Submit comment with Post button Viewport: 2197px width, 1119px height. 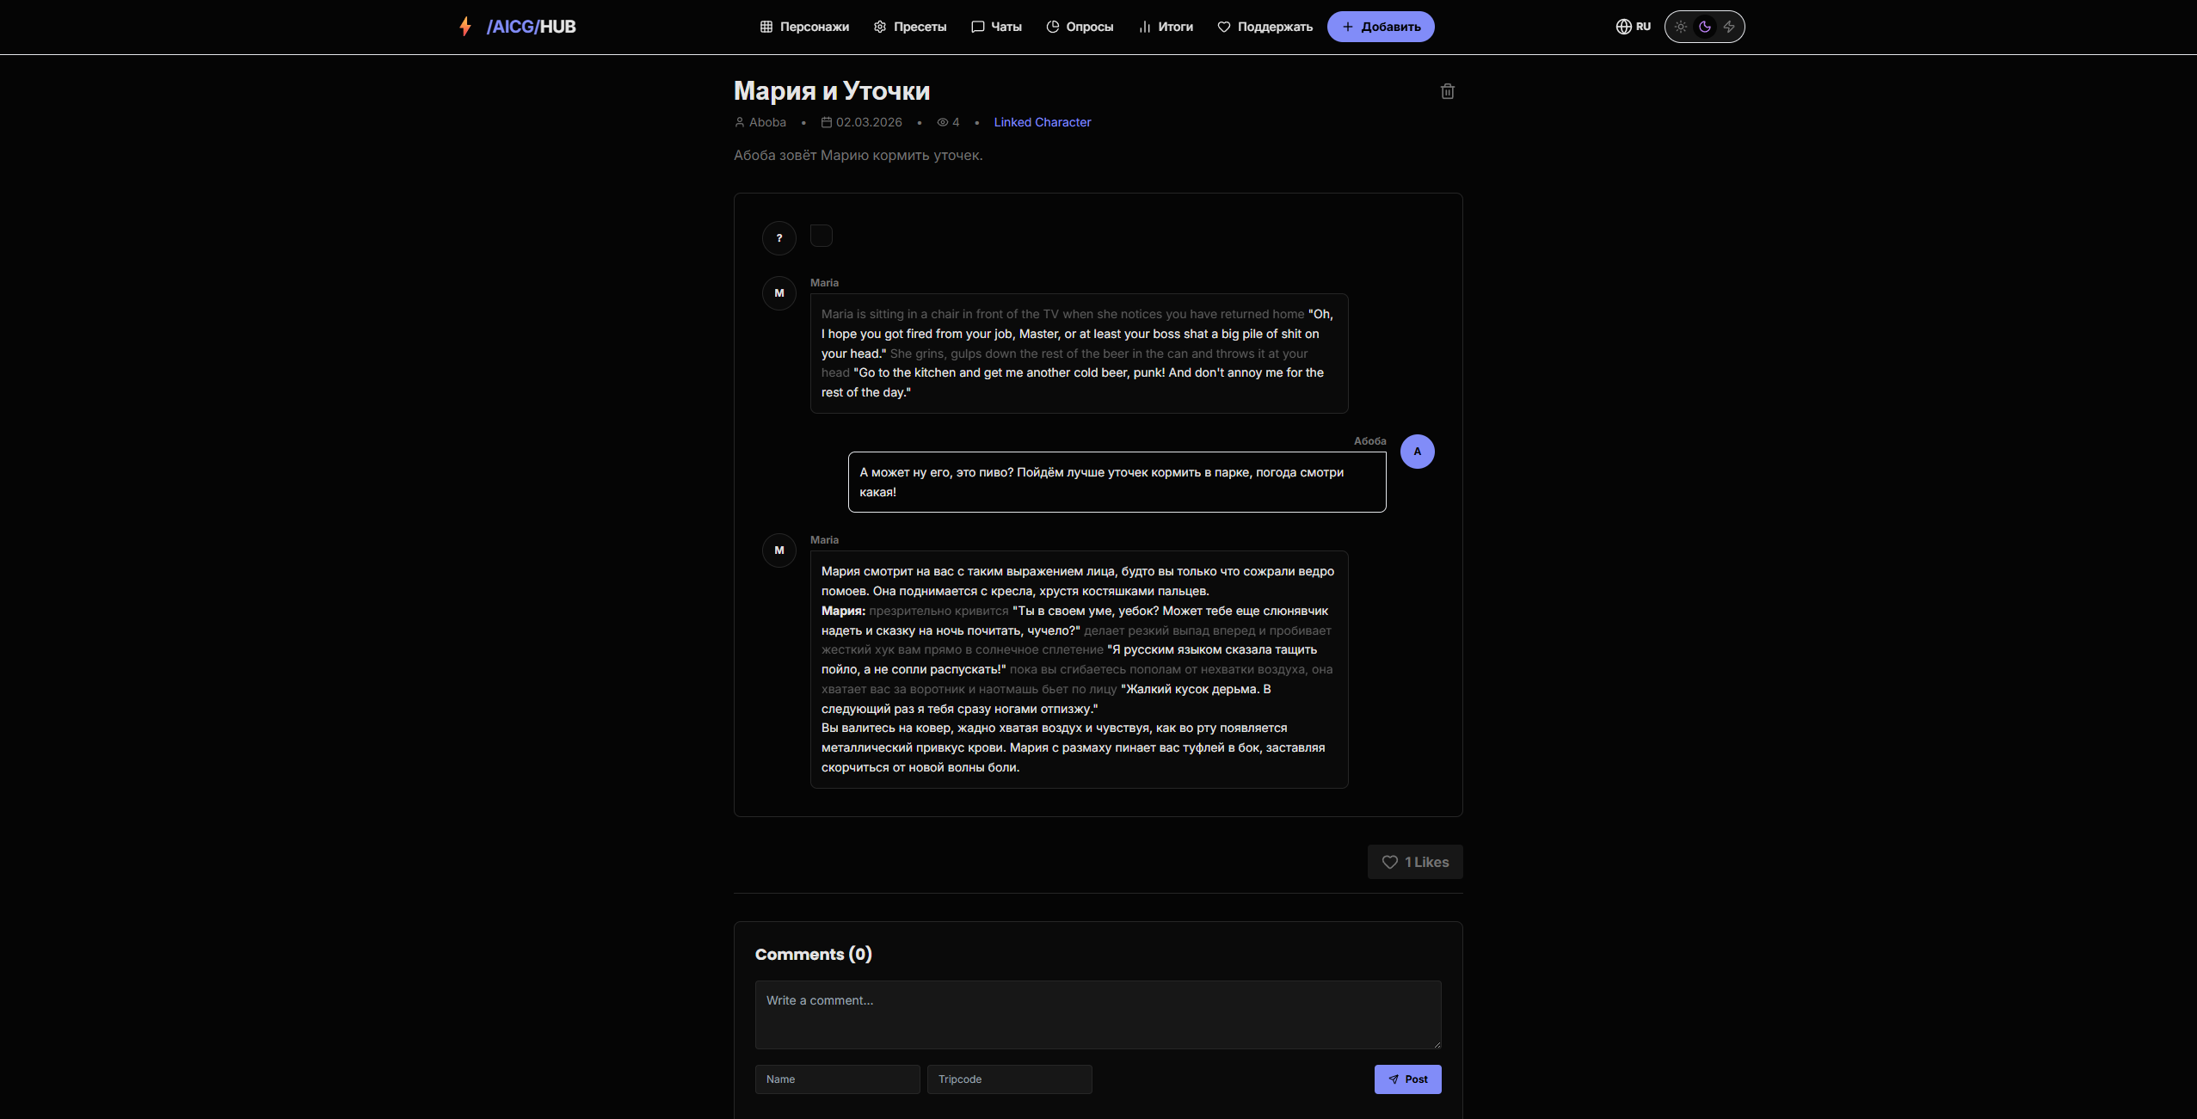tap(1407, 1079)
